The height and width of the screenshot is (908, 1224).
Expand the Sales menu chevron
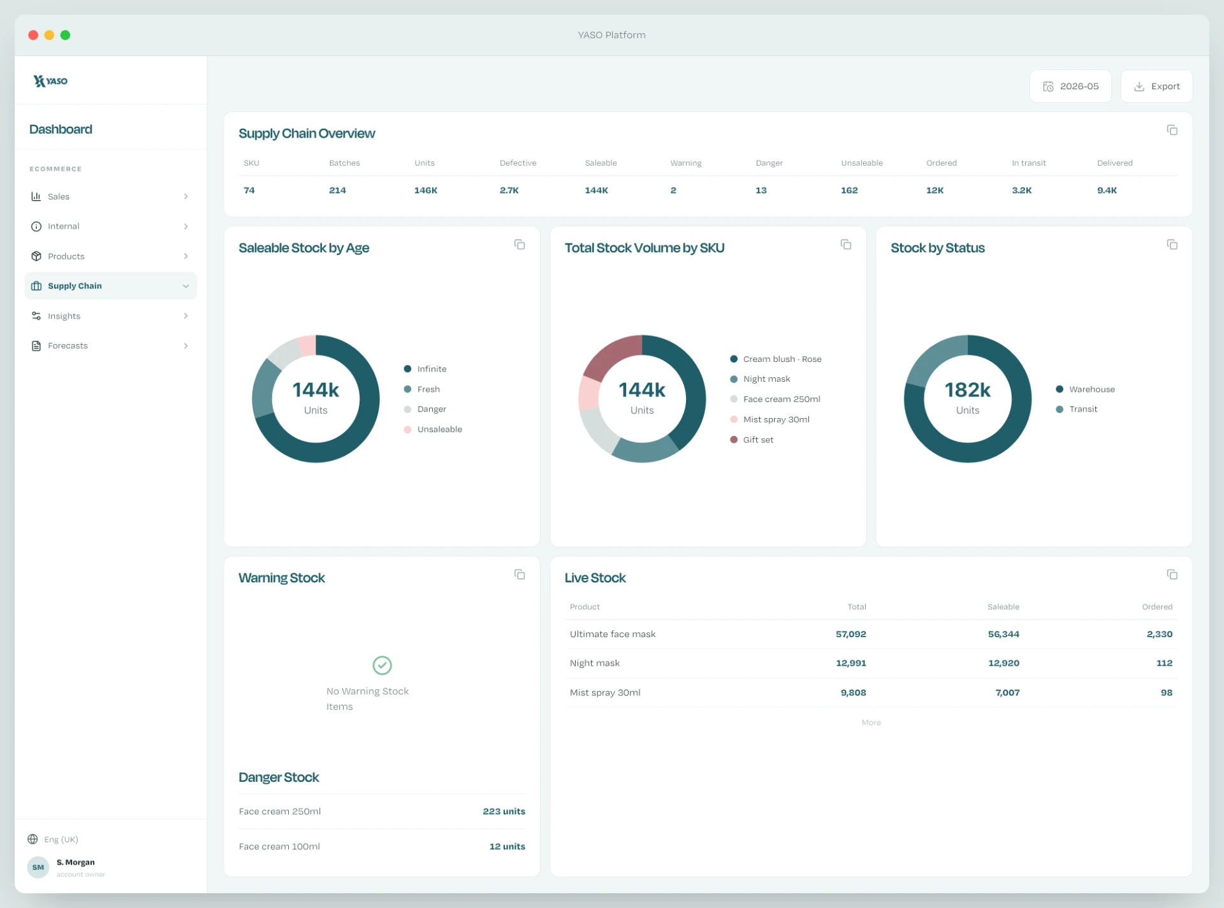point(186,196)
